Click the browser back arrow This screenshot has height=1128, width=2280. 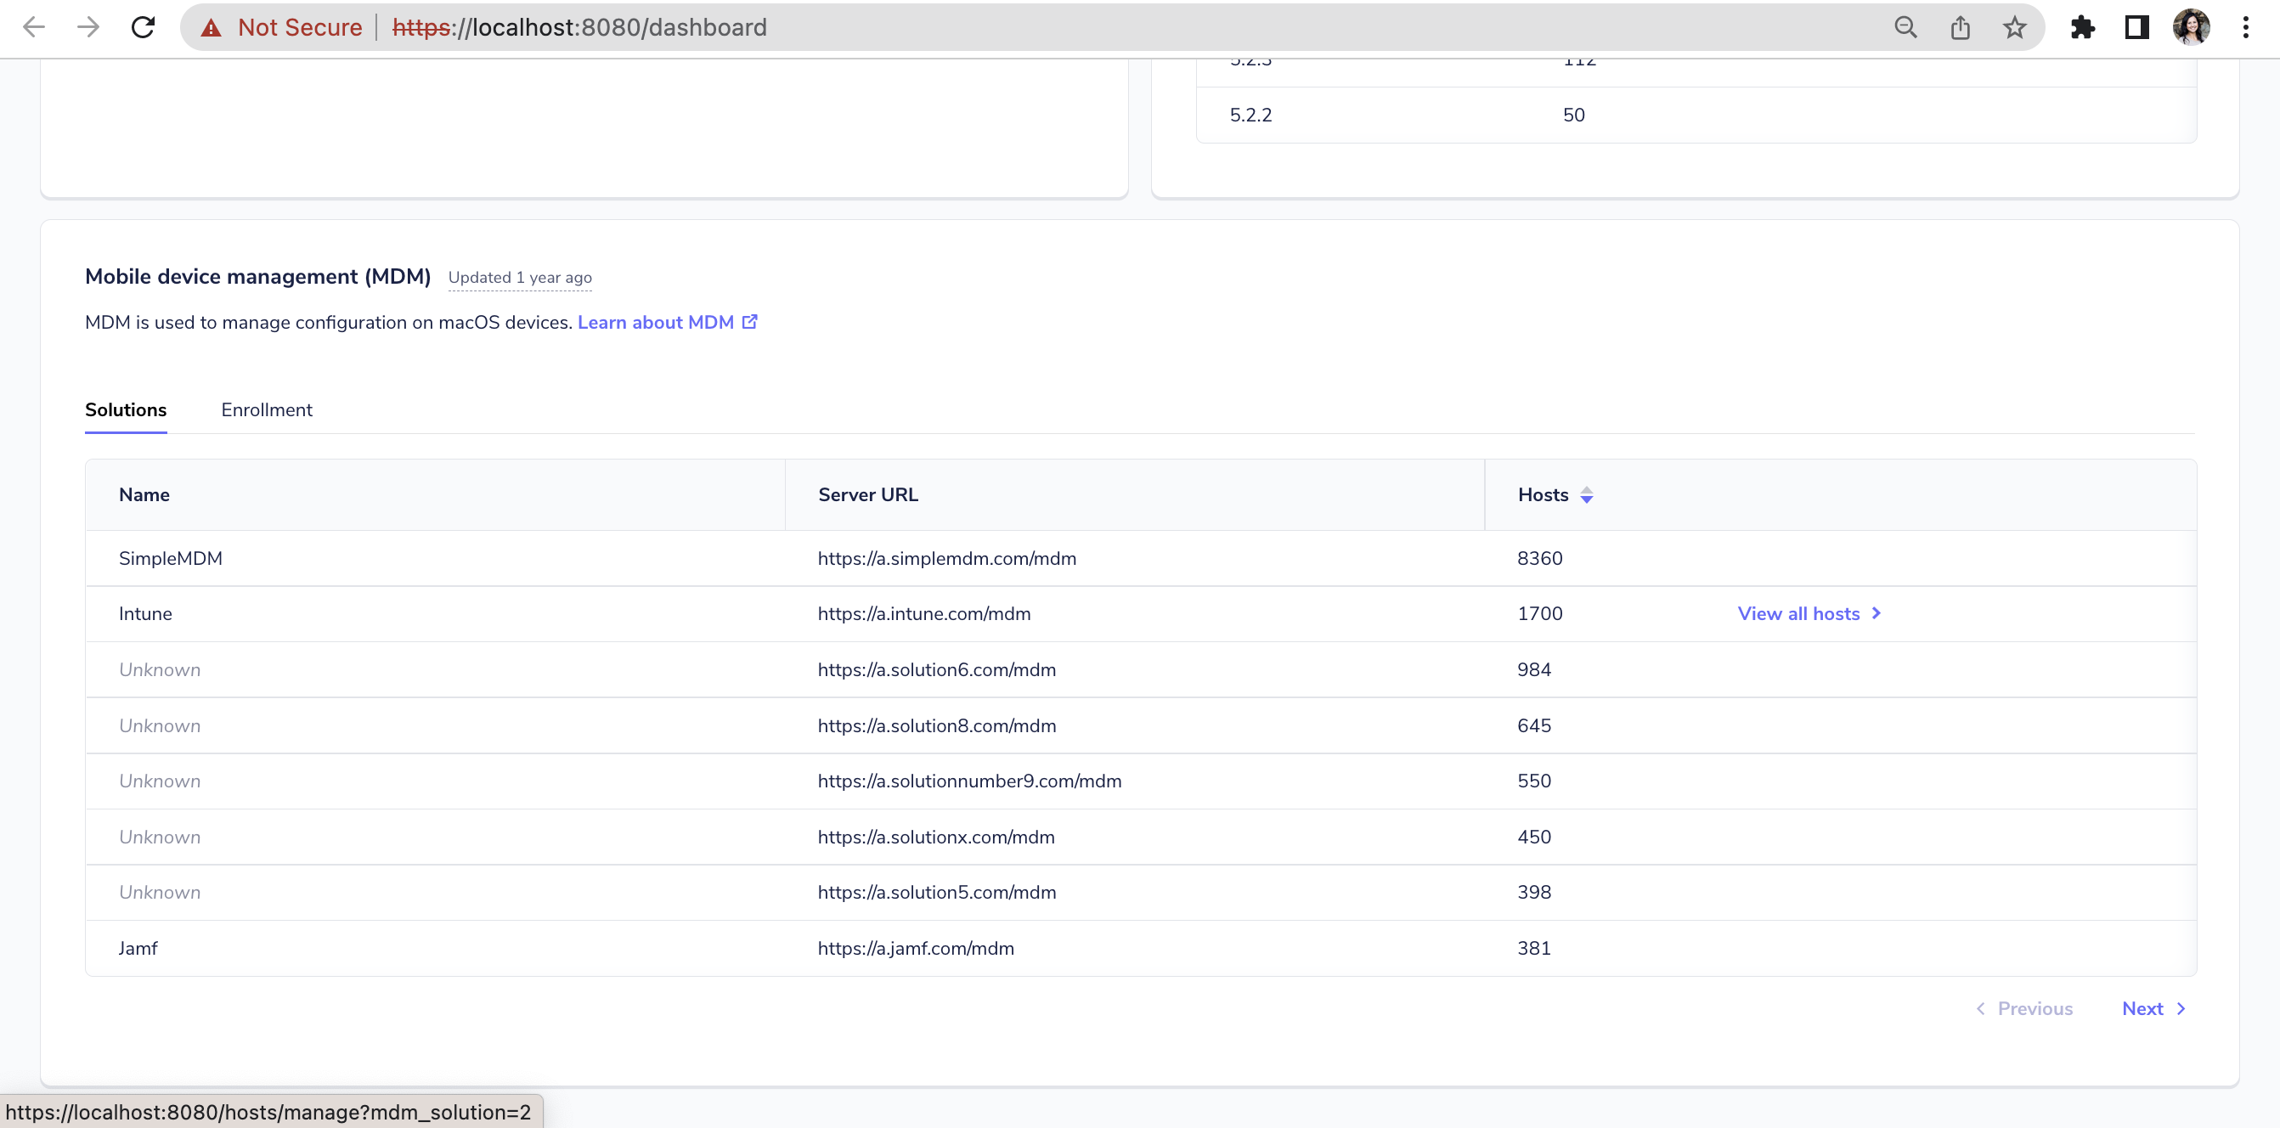(x=34, y=27)
